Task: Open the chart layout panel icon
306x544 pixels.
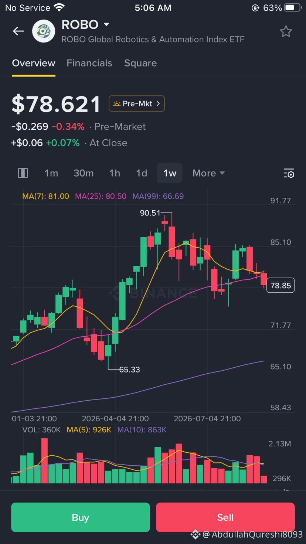Action: coord(23,173)
